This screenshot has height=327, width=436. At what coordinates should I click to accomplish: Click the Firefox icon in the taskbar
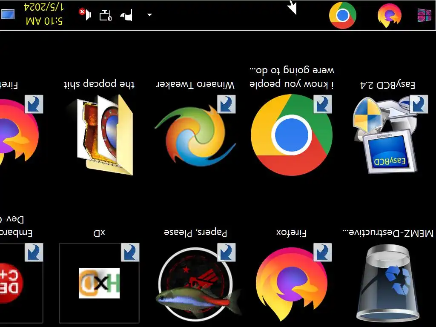[x=389, y=15]
